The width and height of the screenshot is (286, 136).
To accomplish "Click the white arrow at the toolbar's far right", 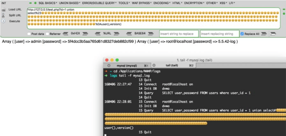I will (273, 34).
